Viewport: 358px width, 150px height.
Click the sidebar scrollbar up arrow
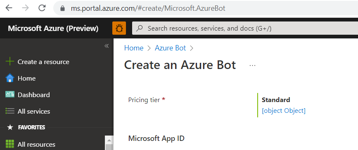109,140
